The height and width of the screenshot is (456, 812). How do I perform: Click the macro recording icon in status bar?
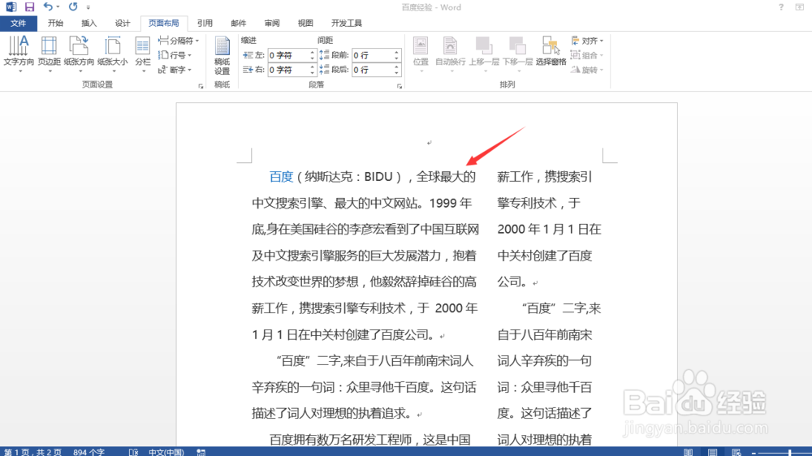[x=201, y=452]
